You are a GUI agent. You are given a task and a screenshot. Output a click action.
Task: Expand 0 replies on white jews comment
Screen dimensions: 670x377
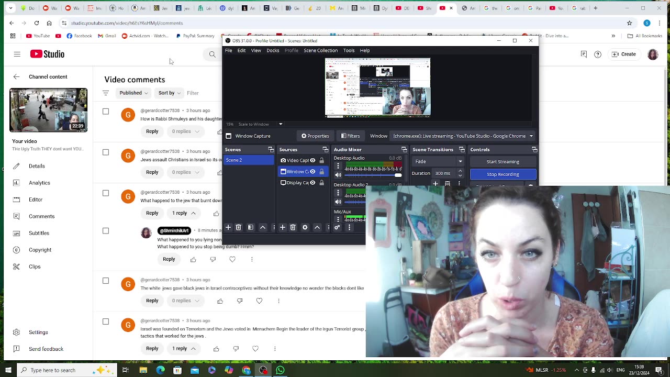point(185,301)
